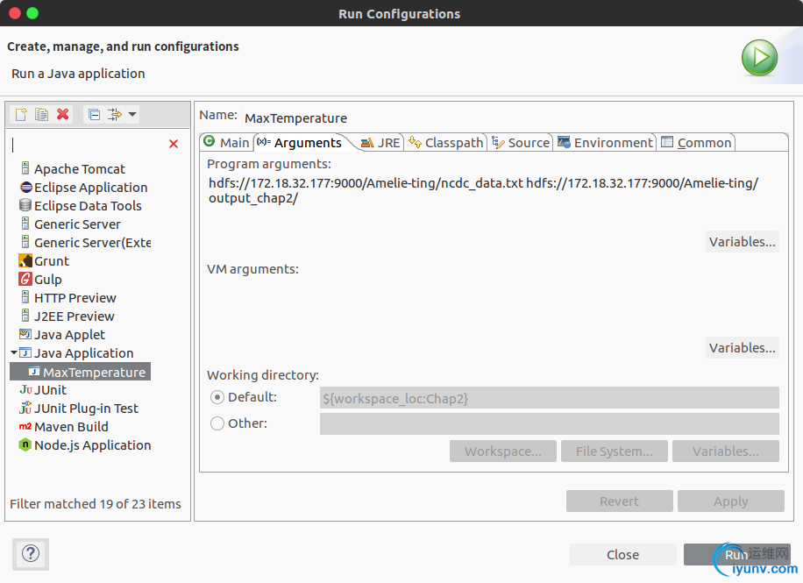Collapse the Java Application tree node
The image size is (803, 583).
[14, 352]
